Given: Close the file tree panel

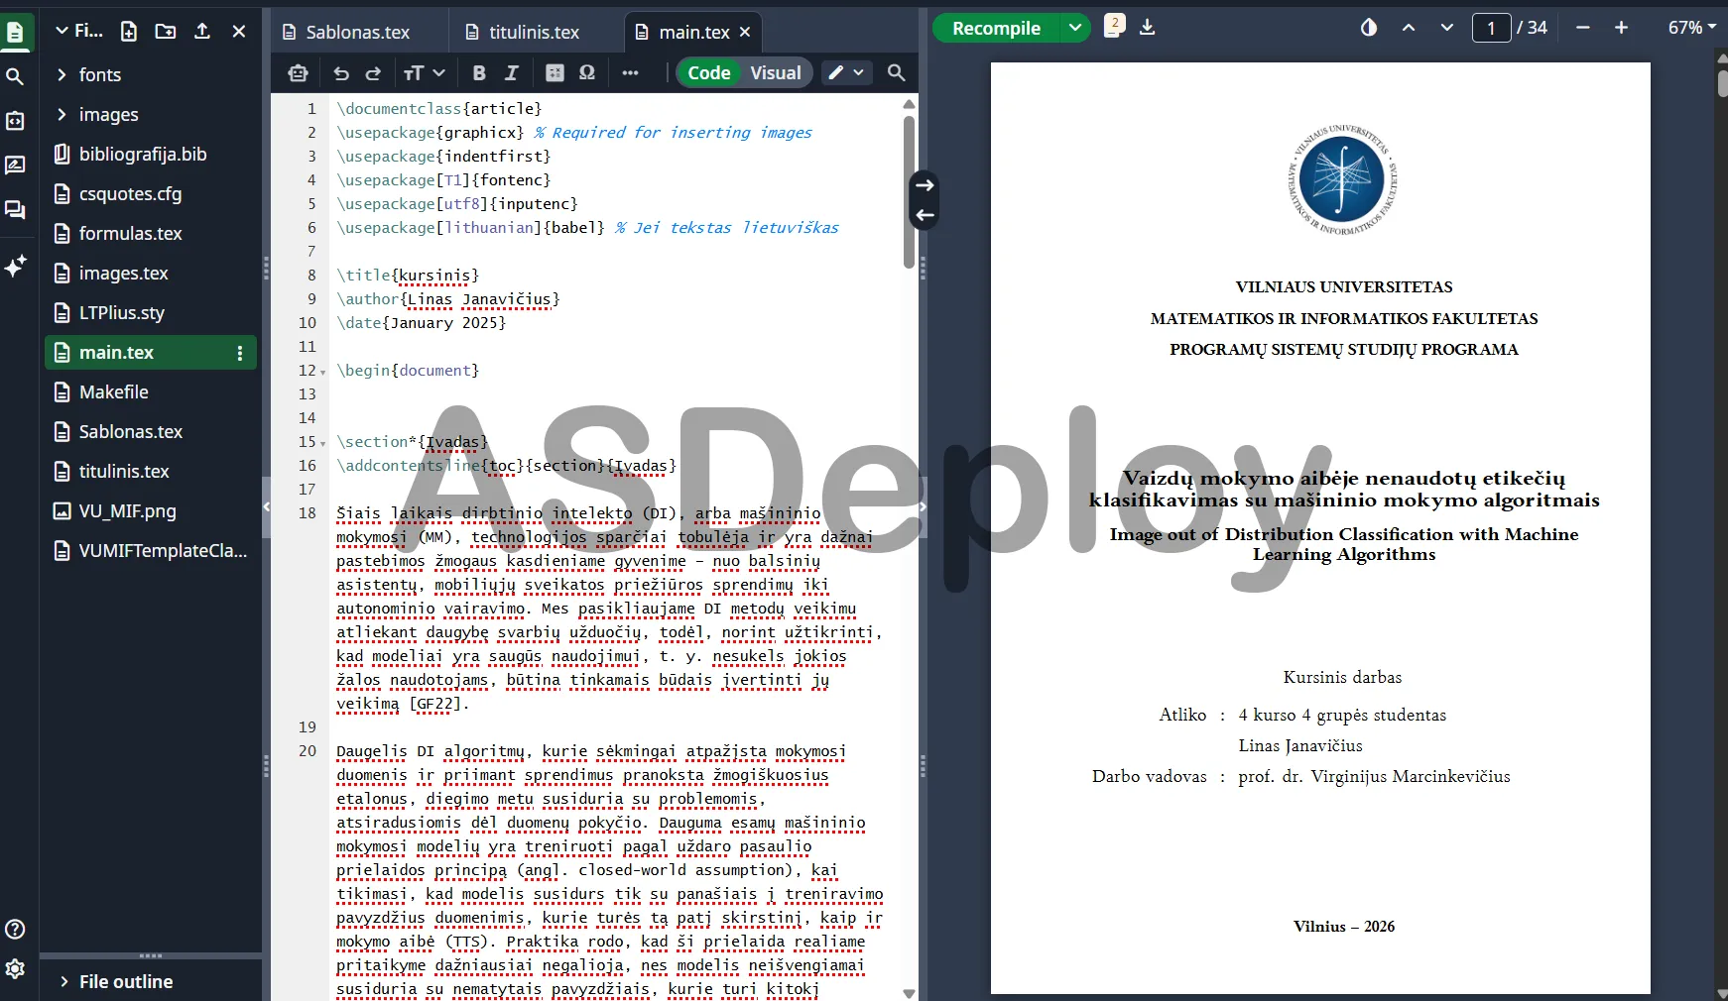Looking at the screenshot, I should 239,31.
